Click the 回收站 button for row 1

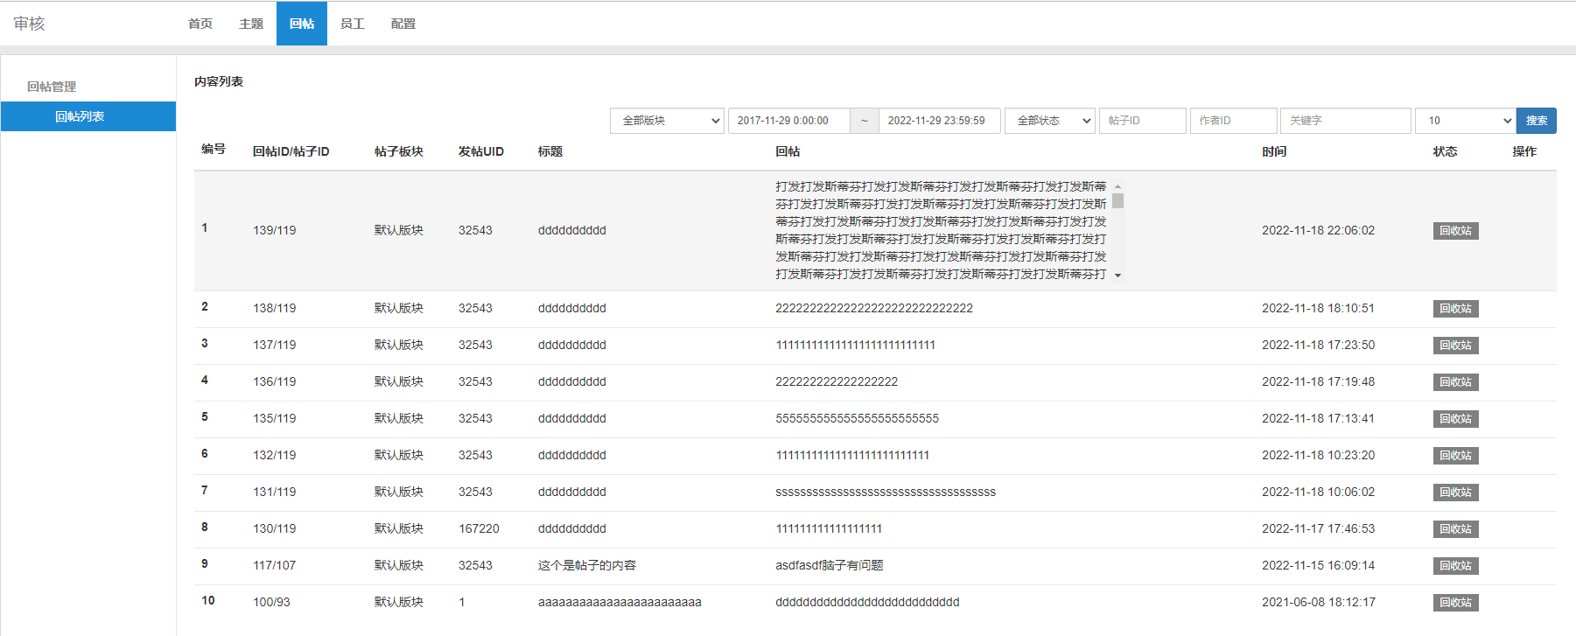pos(1455,231)
